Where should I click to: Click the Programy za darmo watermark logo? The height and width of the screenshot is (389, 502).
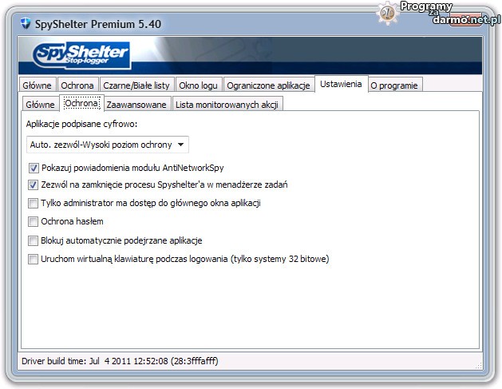(x=439, y=12)
